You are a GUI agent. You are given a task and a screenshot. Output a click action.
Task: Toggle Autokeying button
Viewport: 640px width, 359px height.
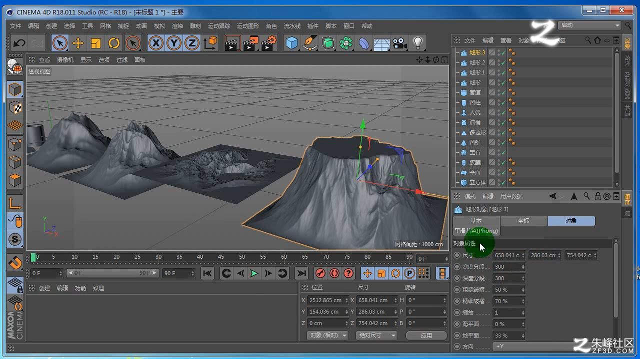(x=334, y=273)
